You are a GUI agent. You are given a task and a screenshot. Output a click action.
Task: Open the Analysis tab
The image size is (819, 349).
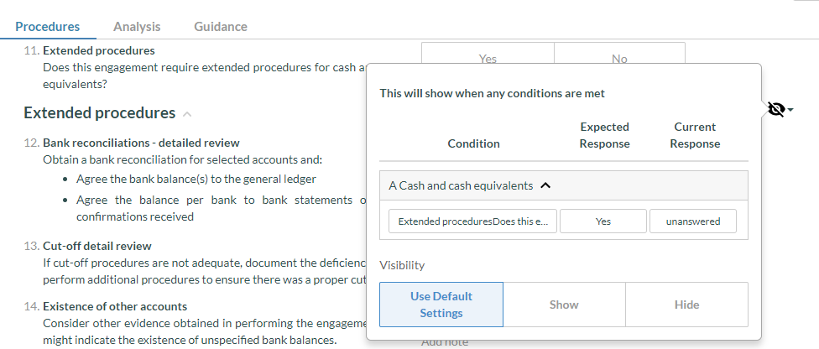coord(137,26)
